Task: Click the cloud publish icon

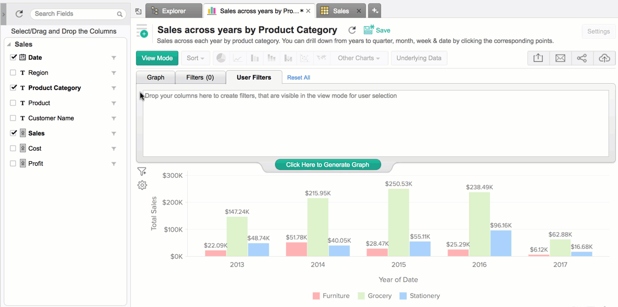Action: (x=604, y=58)
